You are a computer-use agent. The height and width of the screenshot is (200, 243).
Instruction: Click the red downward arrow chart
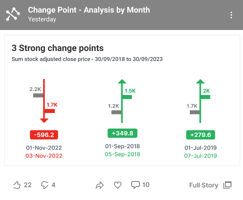tap(44, 101)
